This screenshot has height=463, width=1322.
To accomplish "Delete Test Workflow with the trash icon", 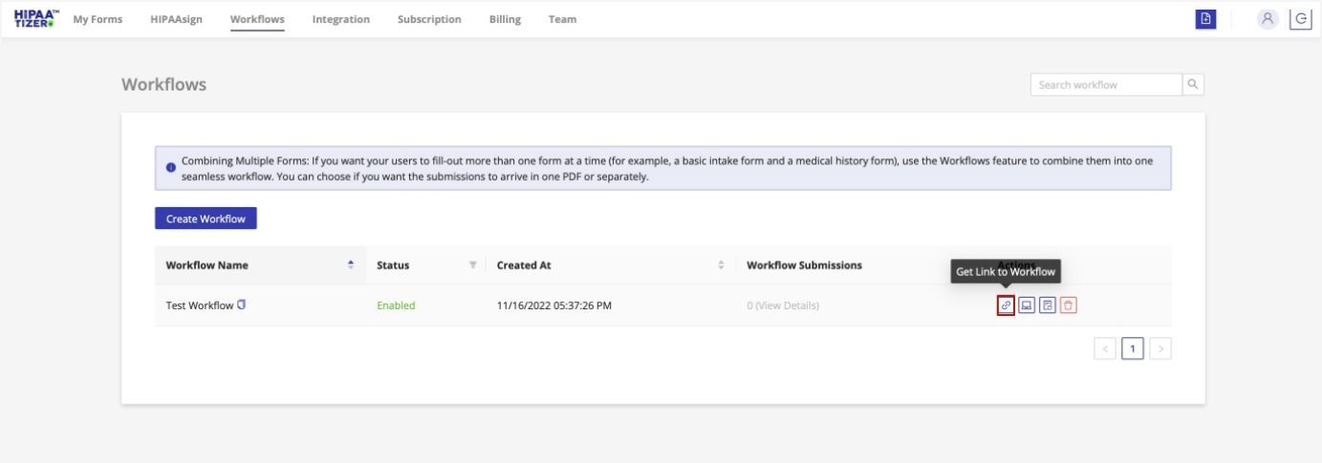I will pyautogui.click(x=1069, y=305).
